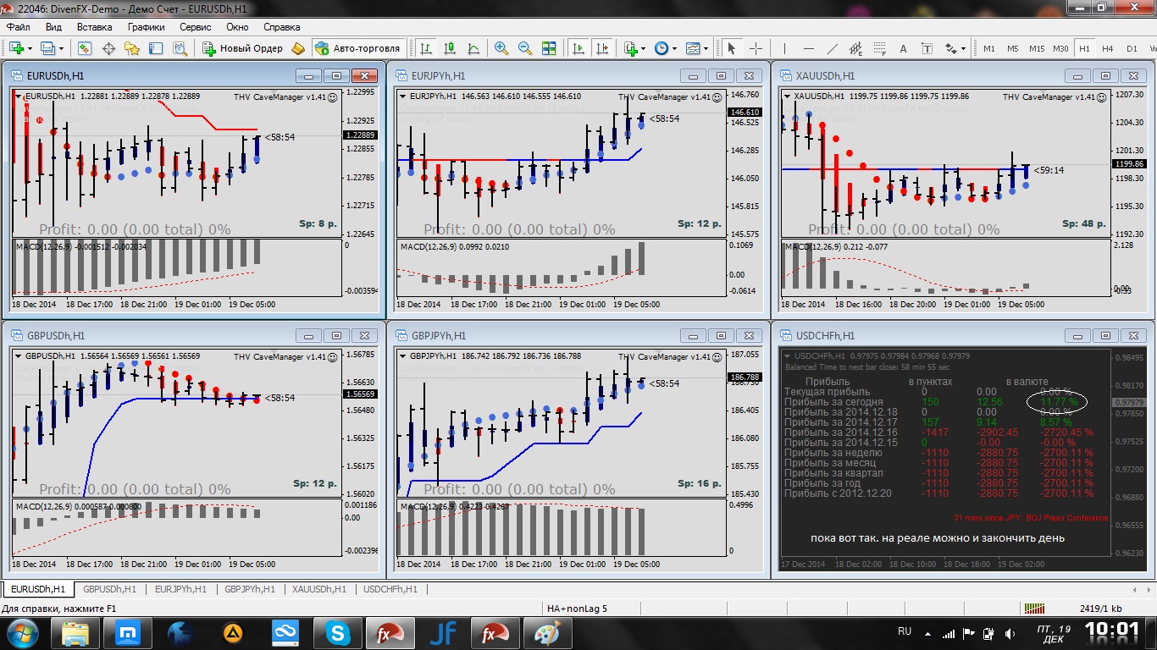Open Paint from the taskbar
The width and height of the screenshot is (1157, 650).
547,632
